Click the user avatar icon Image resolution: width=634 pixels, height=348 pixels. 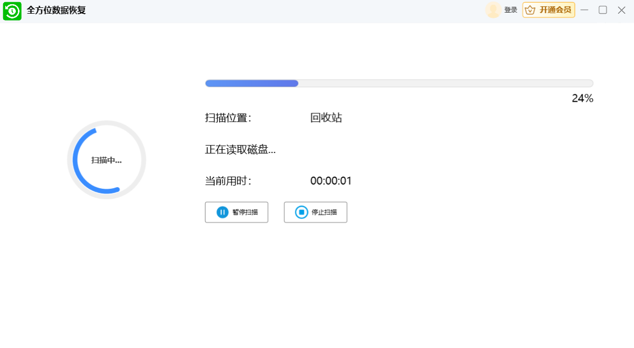(x=493, y=10)
